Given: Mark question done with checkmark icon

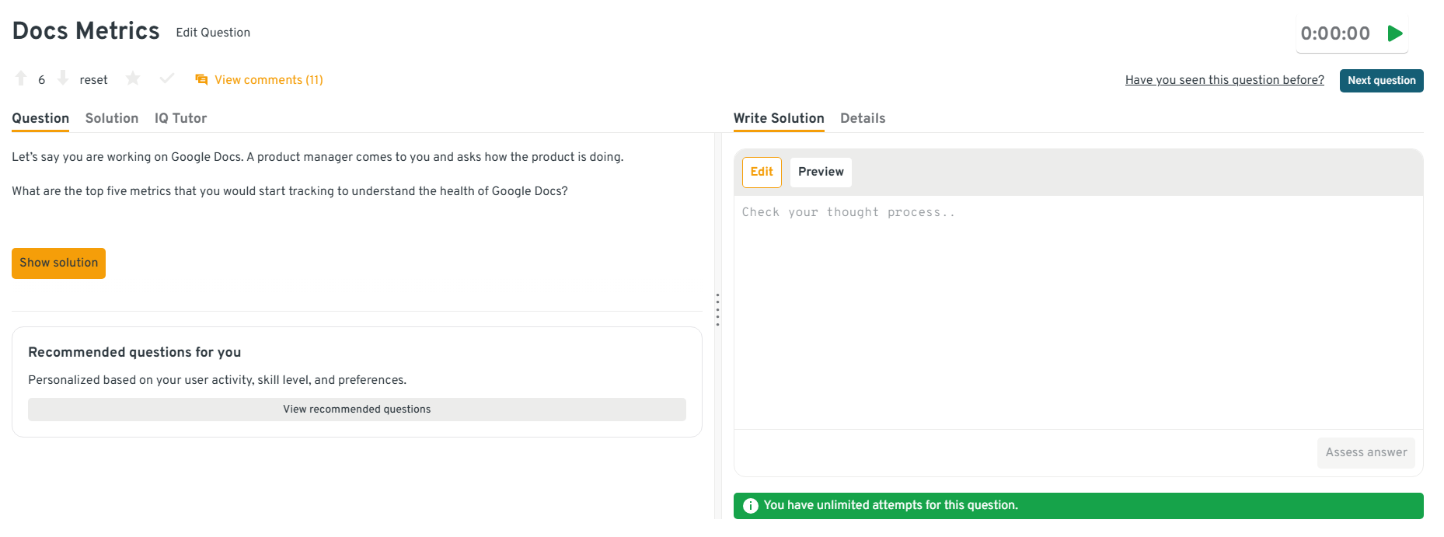Looking at the screenshot, I should click(166, 78).
